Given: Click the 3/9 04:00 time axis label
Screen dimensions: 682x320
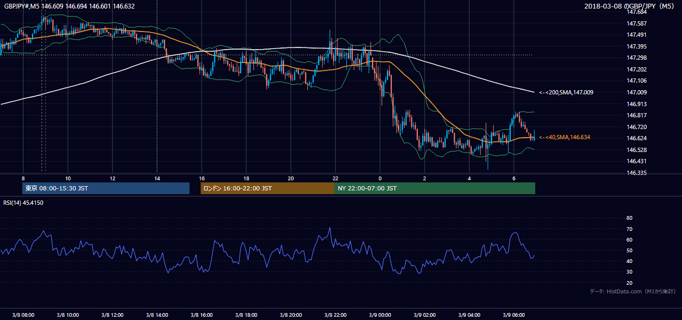Looking at the screenshot, I should coord(470,315).
